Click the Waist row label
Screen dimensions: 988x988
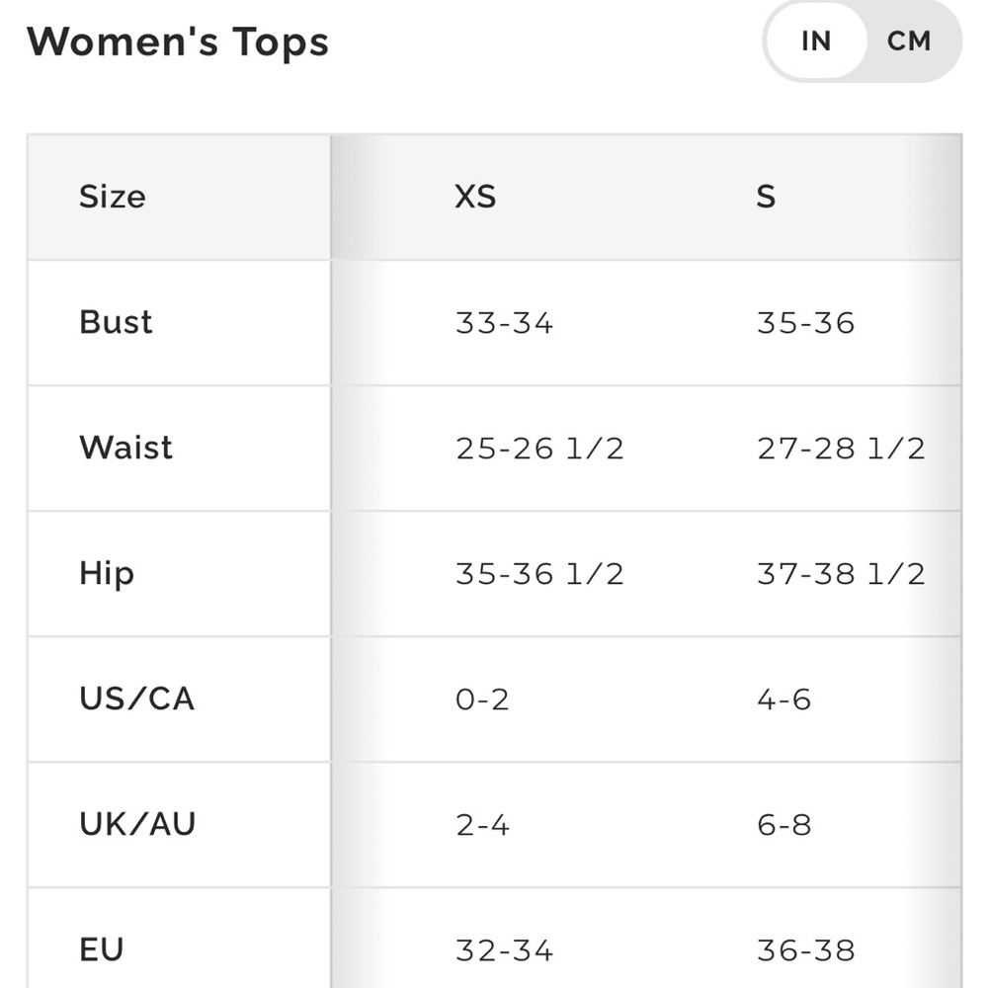(125, 448)
